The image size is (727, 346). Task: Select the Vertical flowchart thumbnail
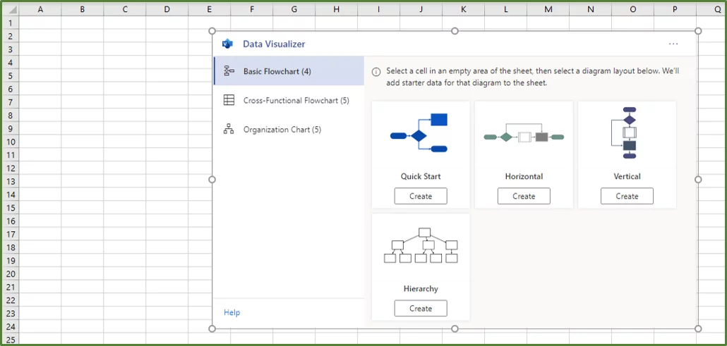627,133
